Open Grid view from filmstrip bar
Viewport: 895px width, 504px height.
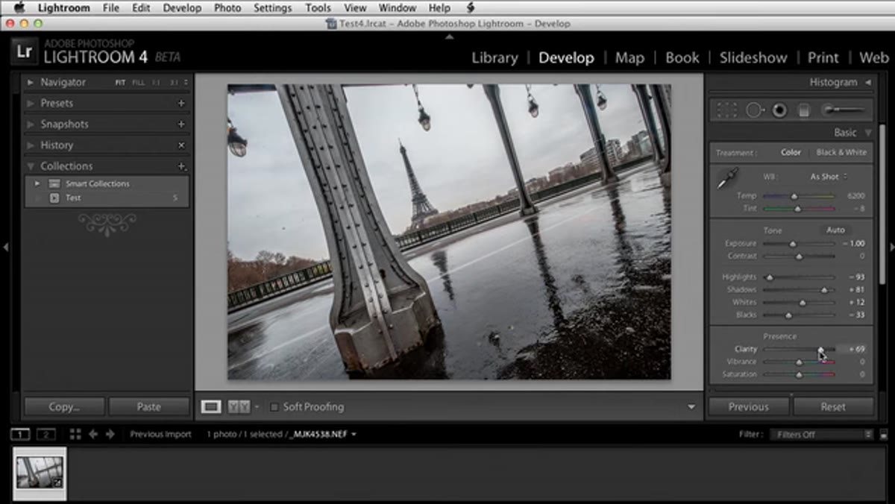(x=75, y=434)
